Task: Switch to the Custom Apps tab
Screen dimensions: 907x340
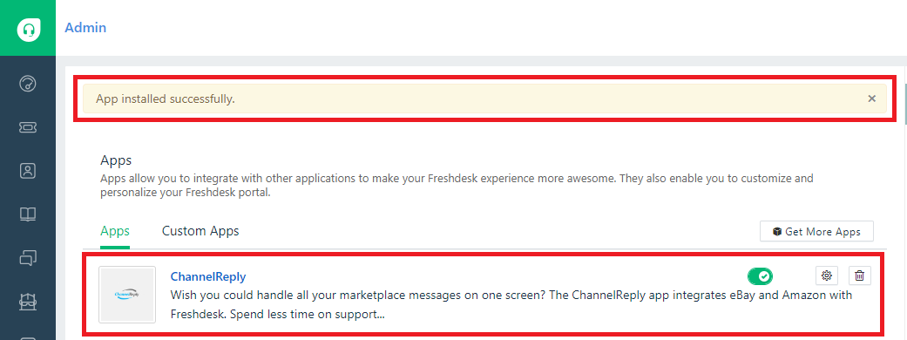Action: coord(200,231)
